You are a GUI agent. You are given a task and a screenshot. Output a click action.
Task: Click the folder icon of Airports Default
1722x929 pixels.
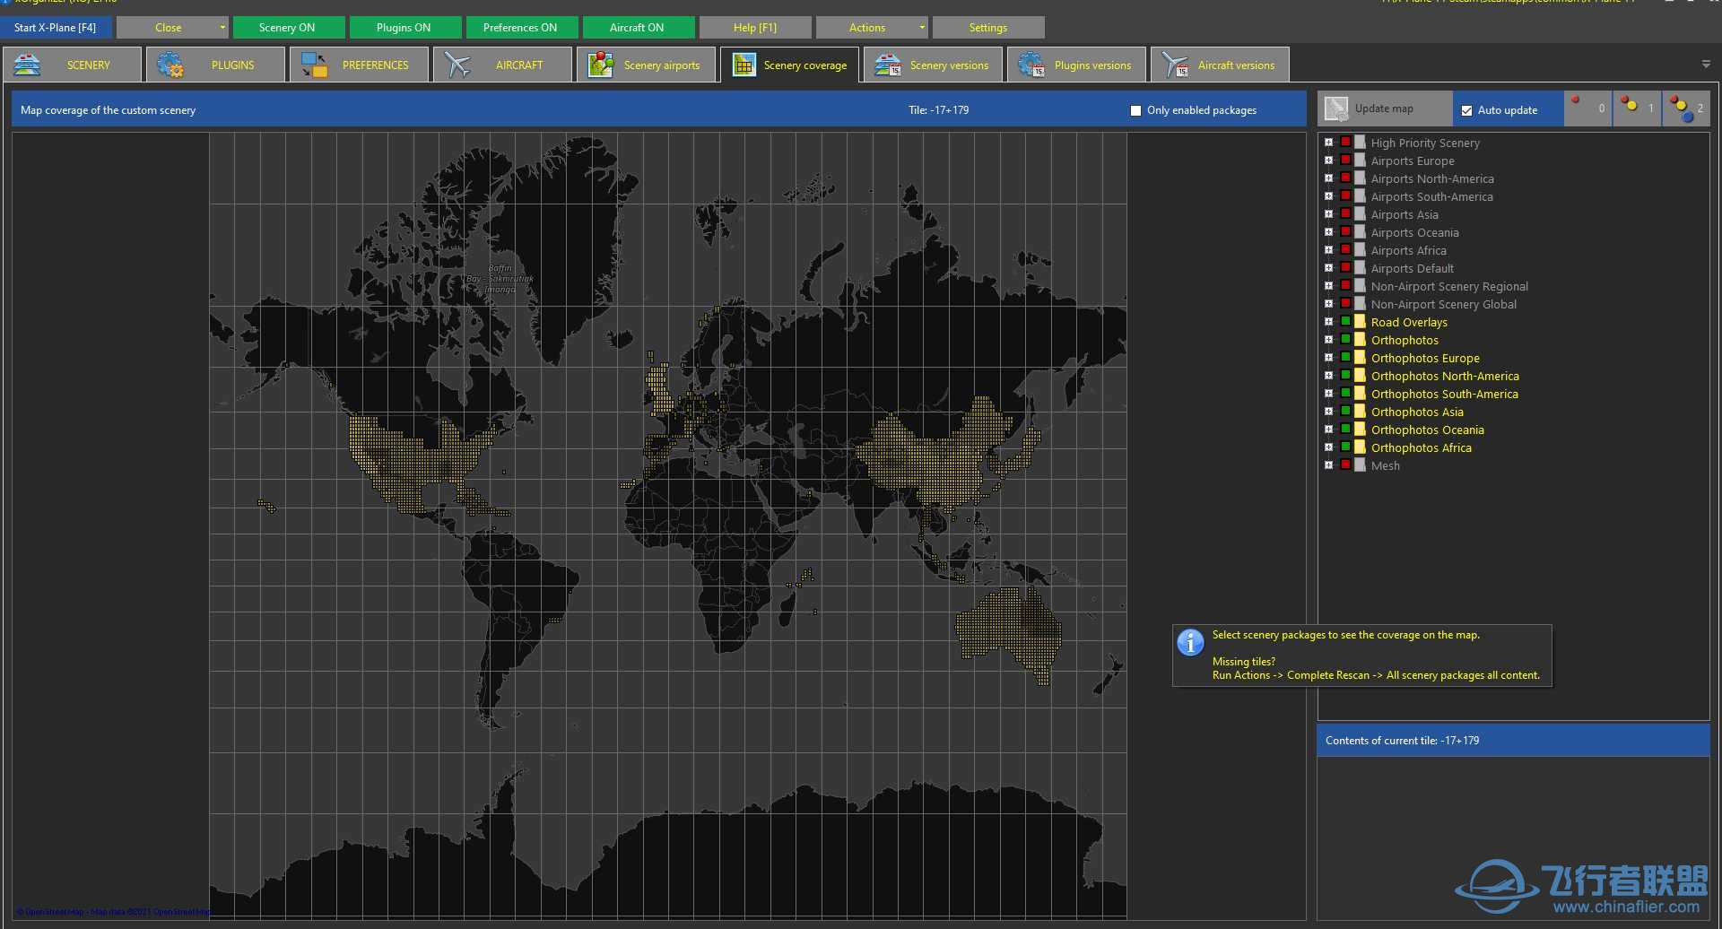(x=1360, y=268)
